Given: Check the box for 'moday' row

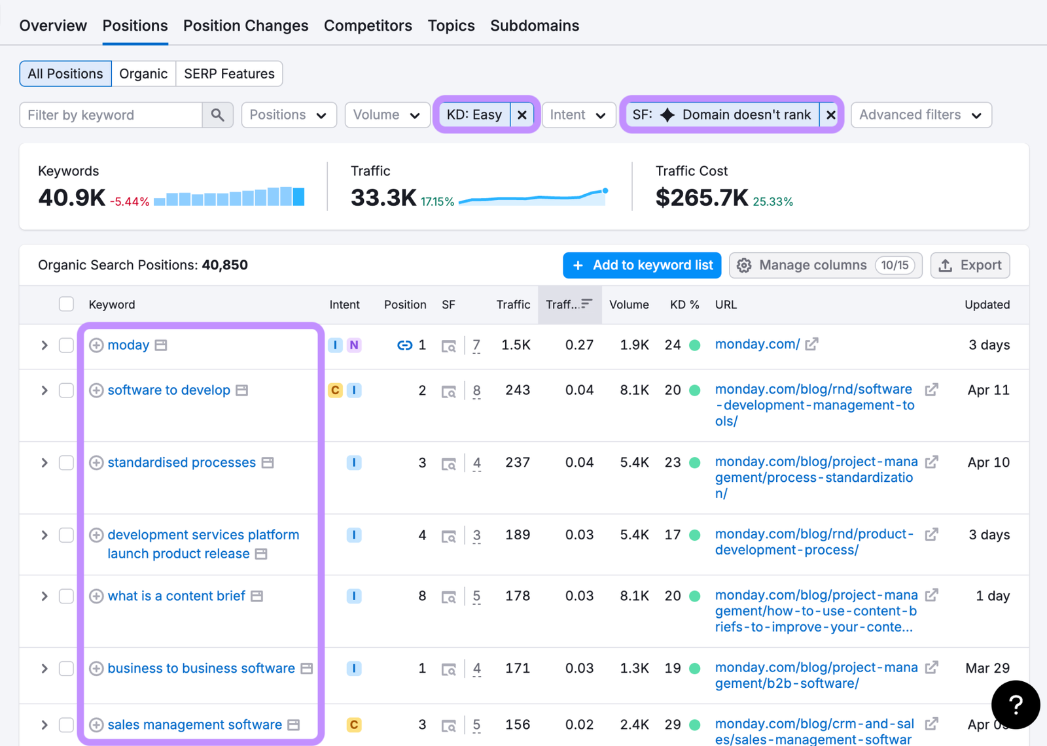Looking at the screenshot, I should pyautogui.click(x=66, y=345).
